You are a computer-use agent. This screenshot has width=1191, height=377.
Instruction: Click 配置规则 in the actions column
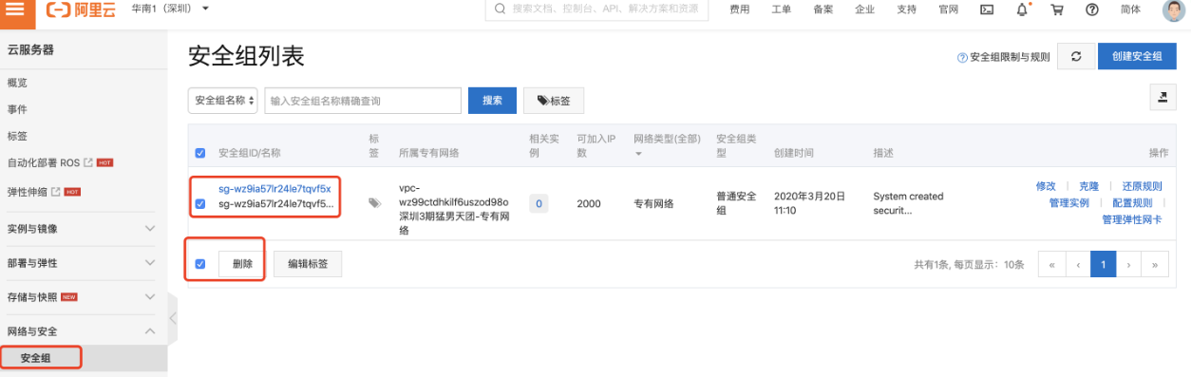click(1132, 202)
